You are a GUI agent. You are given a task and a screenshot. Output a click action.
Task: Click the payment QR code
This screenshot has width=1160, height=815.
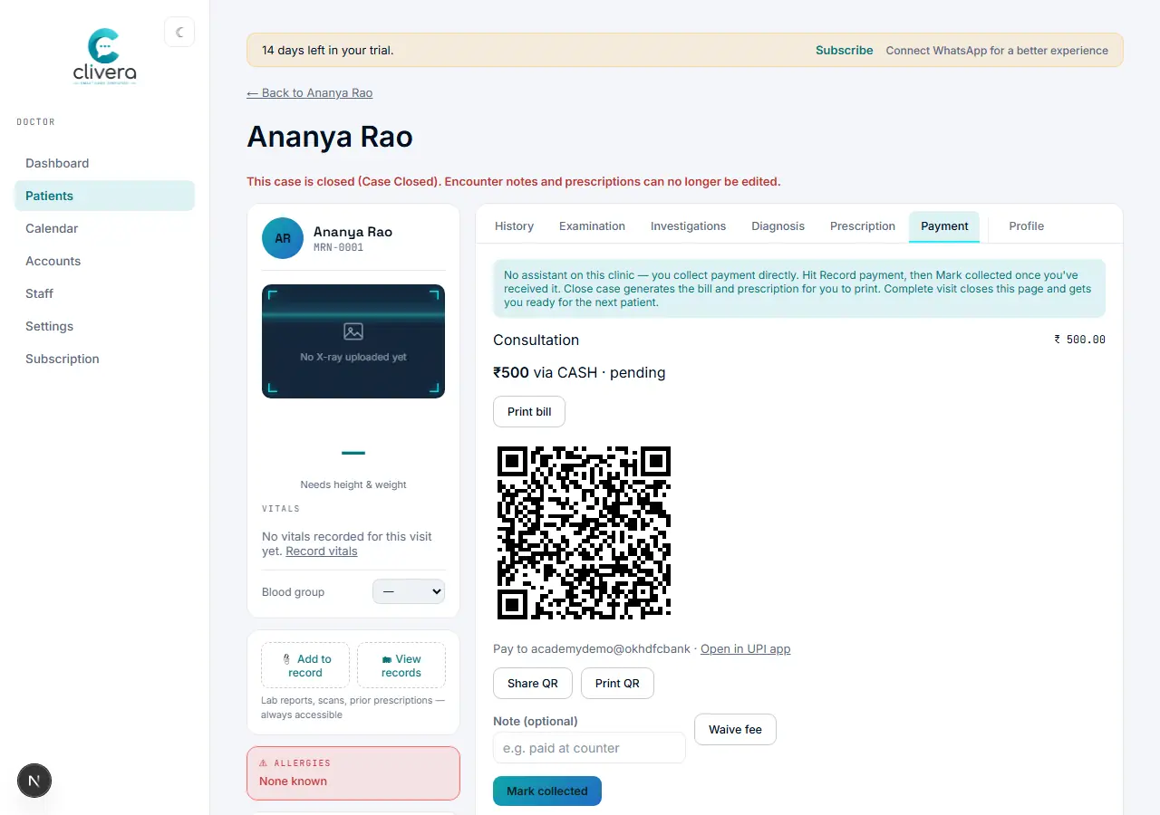pos(584,532)
